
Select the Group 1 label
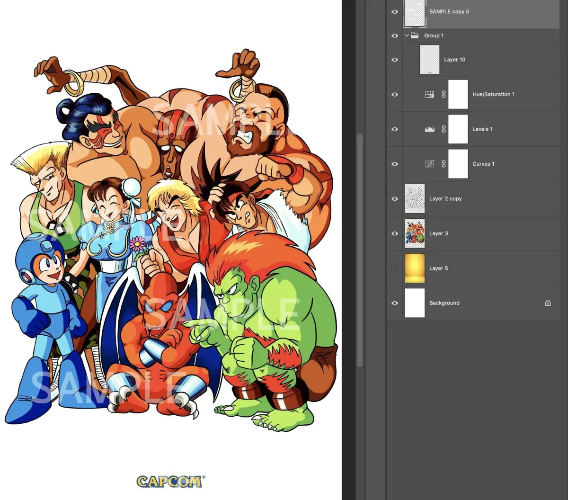[x=434, y=36]
